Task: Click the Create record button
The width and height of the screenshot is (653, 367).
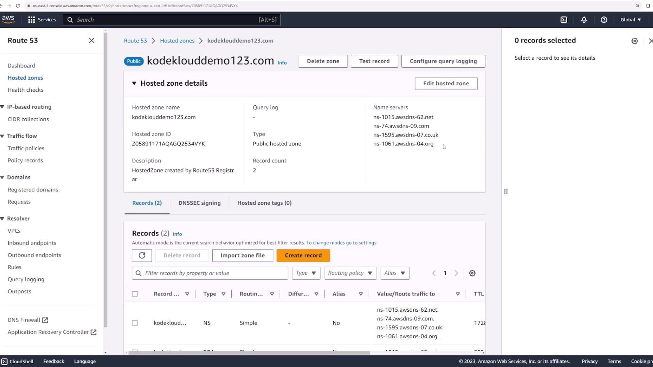Action: [x=303, y=255]
